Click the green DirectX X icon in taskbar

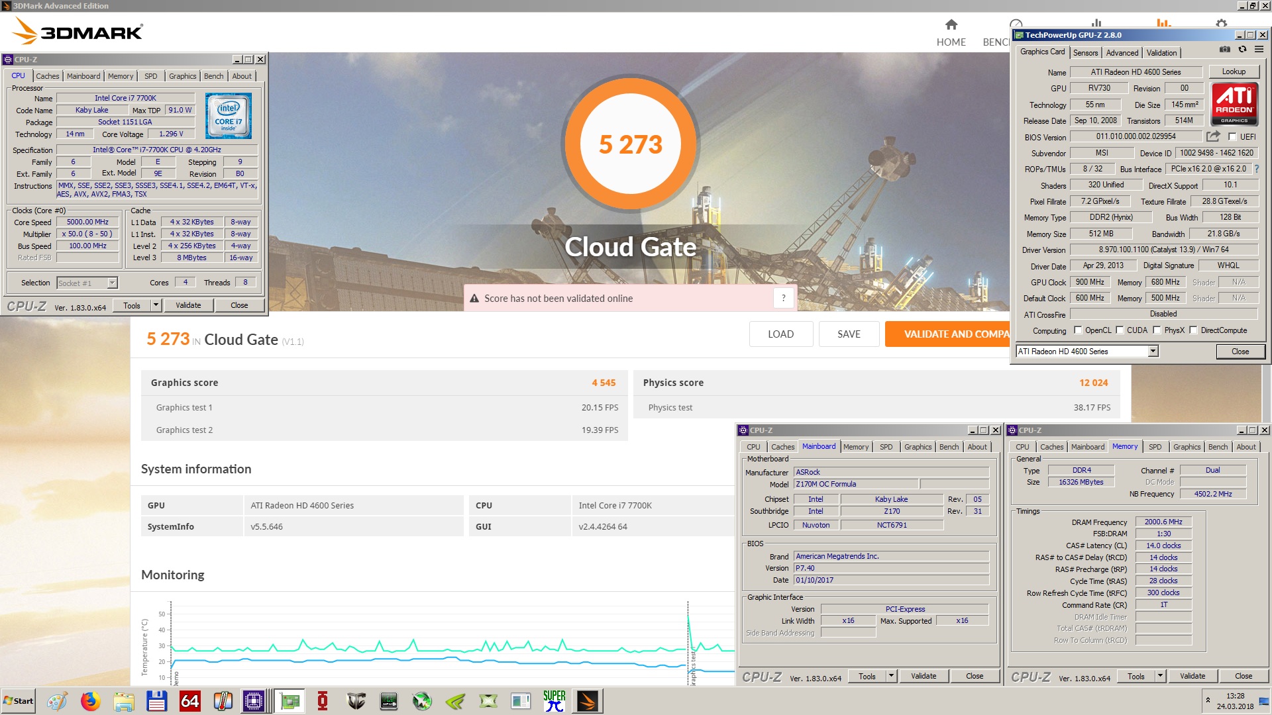(x=488, y=701)
